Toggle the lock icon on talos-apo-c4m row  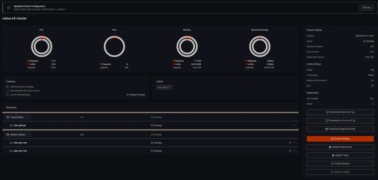tap(290, 143)
